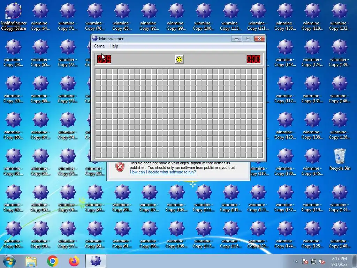This screenshot has width=357, height=268.
Task: Select winmine - Copy (130) desktop icon
Action: (285, 162)
